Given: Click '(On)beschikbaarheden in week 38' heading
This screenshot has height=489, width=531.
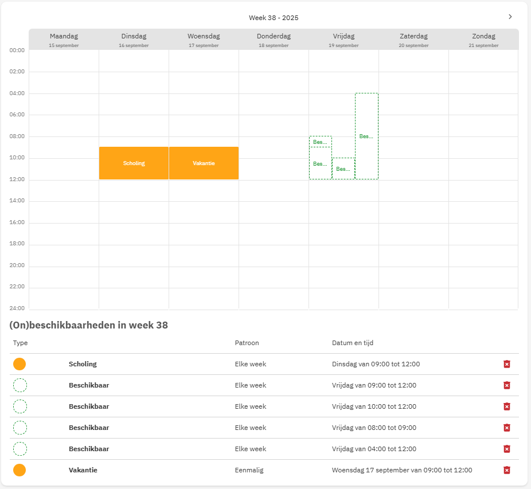Looking at the screenshot, I should point(89,325).
